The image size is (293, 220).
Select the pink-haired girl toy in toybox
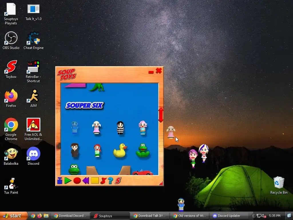pyautogui.click(x=143, y=127)
